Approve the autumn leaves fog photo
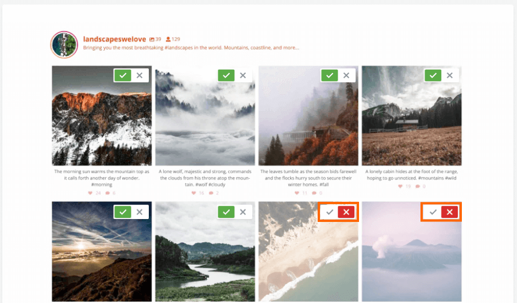Screen dimensions: 517x303 tap(329, 75)
